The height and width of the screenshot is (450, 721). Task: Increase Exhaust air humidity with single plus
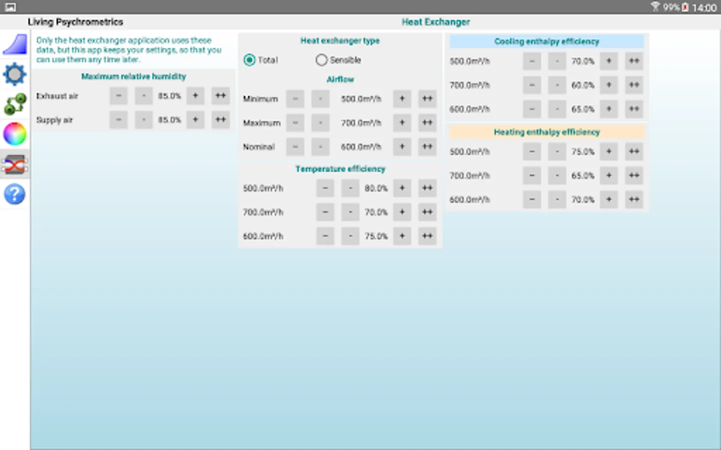195,95
